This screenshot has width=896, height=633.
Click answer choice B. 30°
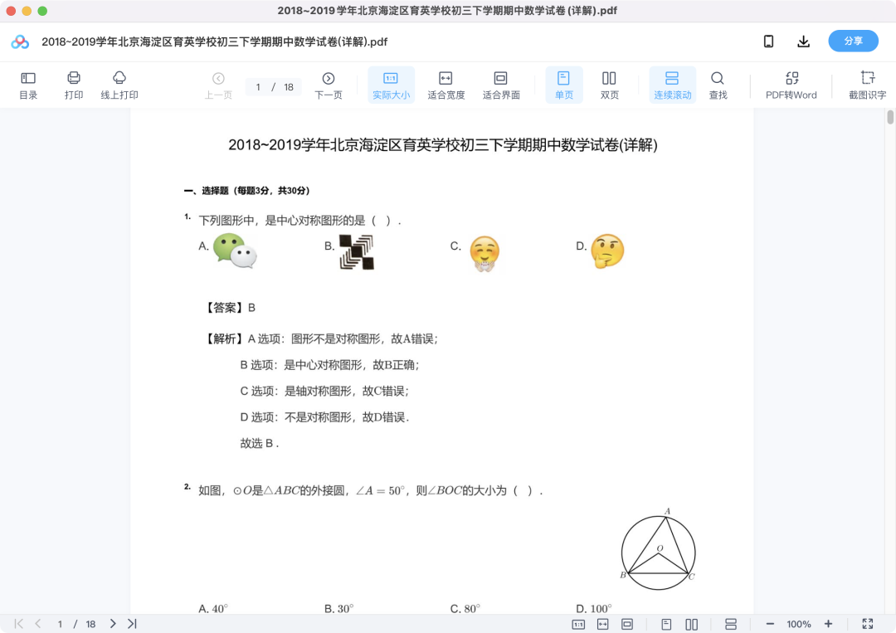pyautogui.click(x=338, y=608)
